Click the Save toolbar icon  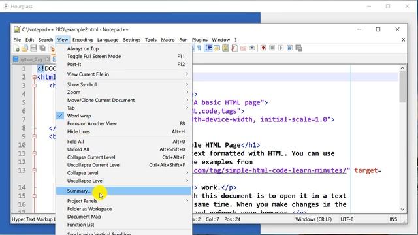coord(33,48)
